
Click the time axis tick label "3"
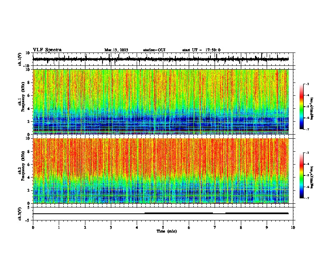pos(111,227)
